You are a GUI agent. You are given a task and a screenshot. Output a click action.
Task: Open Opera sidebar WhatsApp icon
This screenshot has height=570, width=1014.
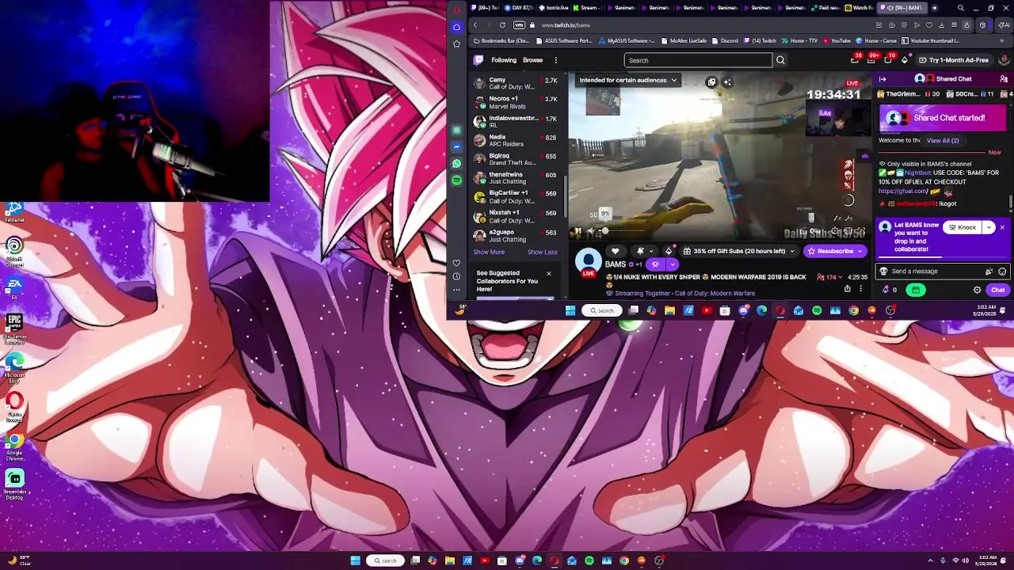click(456, 164)
